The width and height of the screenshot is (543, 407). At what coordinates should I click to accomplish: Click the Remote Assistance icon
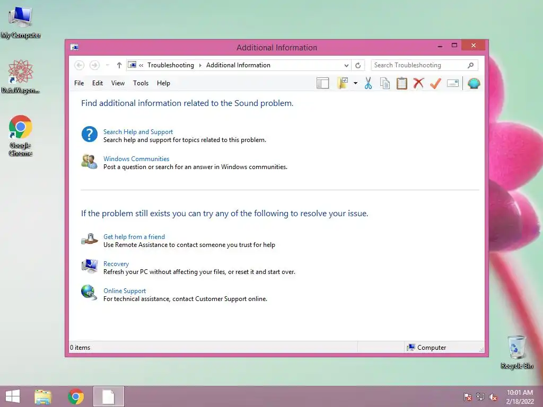[x=89, y=239]
